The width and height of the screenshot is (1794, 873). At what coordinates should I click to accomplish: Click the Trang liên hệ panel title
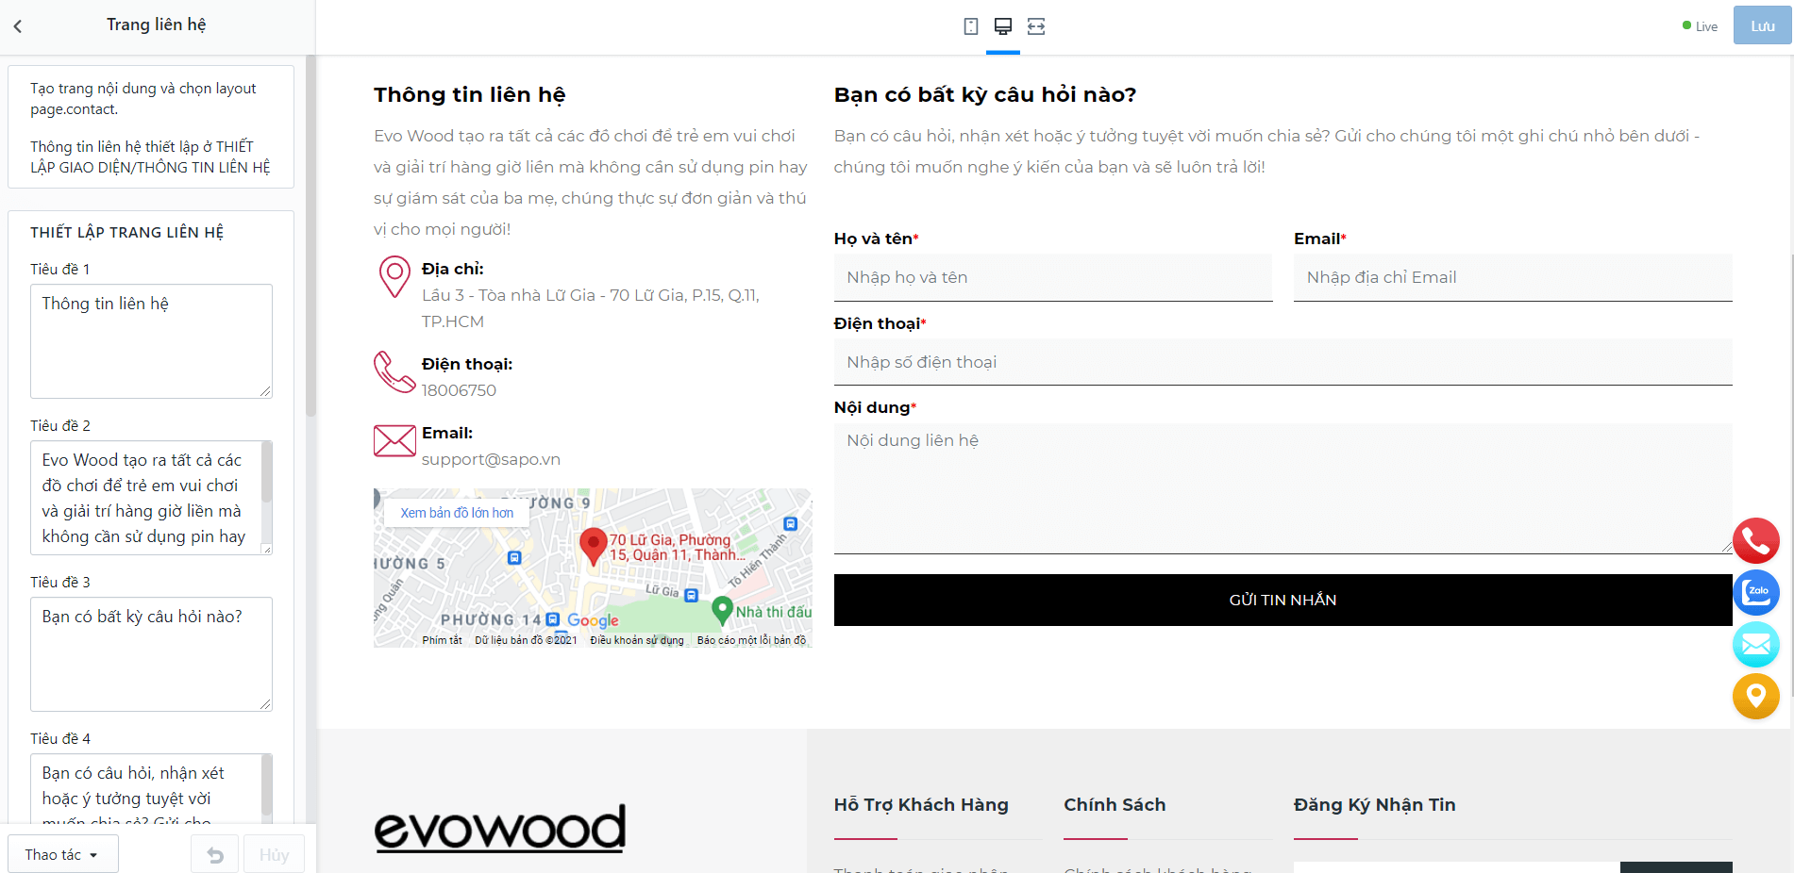156,25
